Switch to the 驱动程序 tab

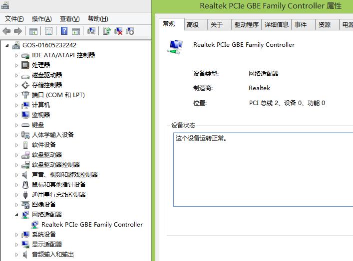tap(246, 25)
